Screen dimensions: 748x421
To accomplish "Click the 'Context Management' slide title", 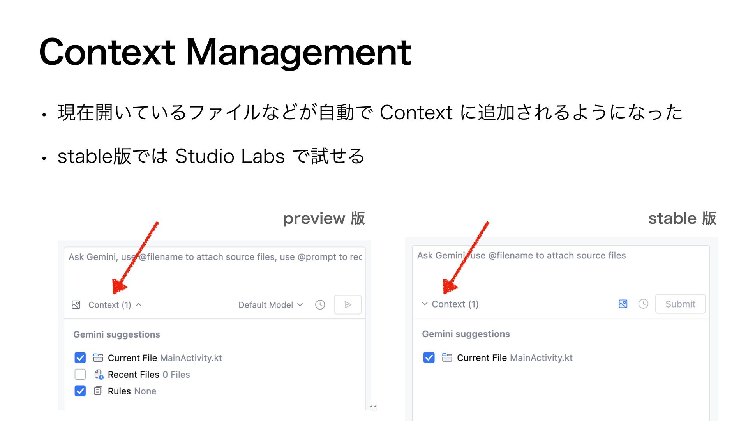I will tap(225, 52).
